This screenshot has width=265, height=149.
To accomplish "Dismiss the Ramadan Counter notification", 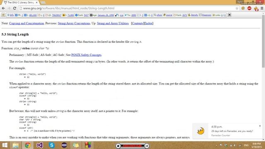I will [x=260, y=126].
